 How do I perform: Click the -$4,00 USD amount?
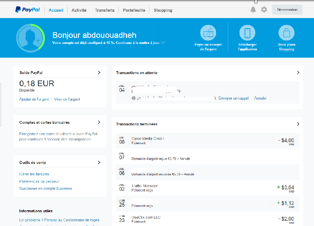coord(286,141)
